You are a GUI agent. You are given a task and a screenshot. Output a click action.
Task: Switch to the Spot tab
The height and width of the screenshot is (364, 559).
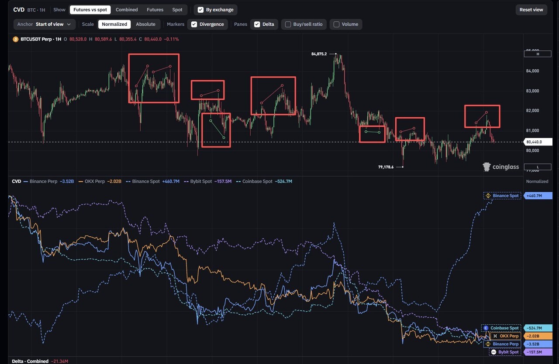click(x=177, y=10)
